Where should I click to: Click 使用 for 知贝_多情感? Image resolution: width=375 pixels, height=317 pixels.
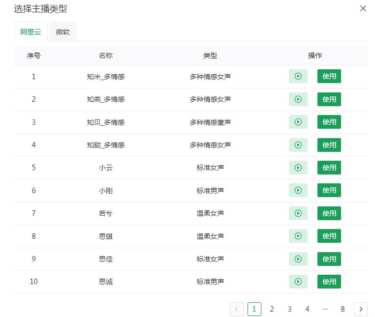(x=329, y=122)
